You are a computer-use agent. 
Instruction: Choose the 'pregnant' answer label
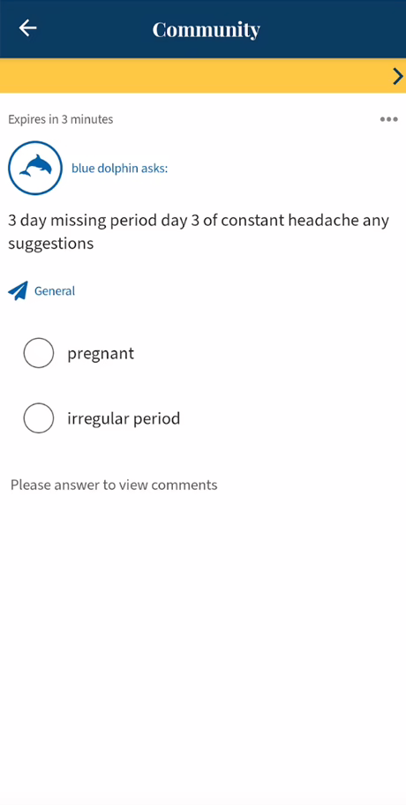coord(101,354)
